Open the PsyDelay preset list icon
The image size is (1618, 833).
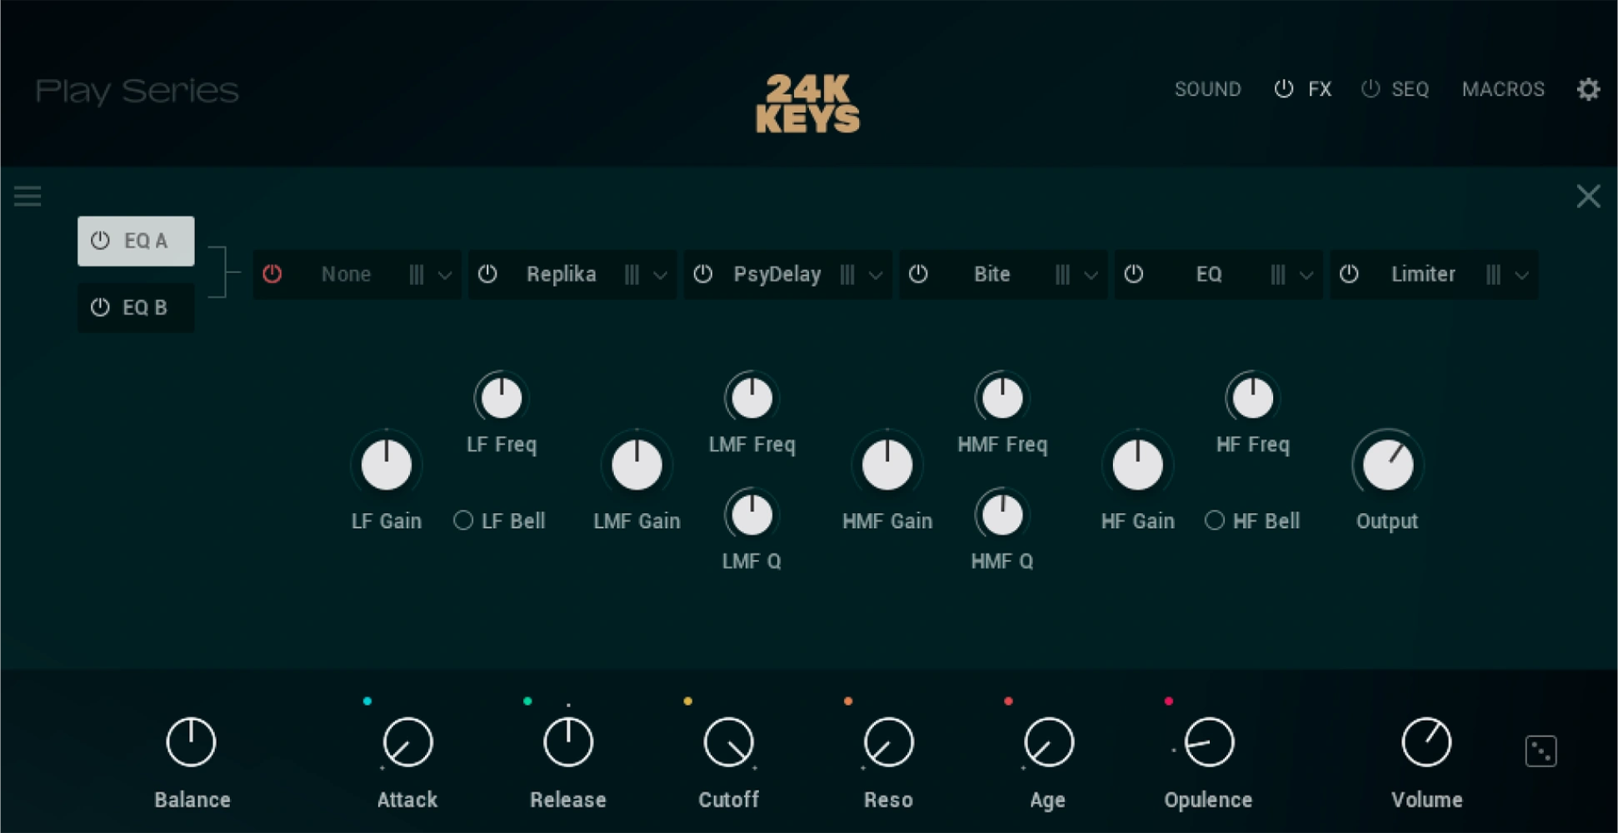pos(848,274)
